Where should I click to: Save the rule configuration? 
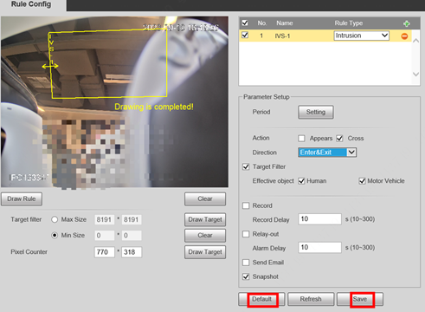click(x=360, y=299)
